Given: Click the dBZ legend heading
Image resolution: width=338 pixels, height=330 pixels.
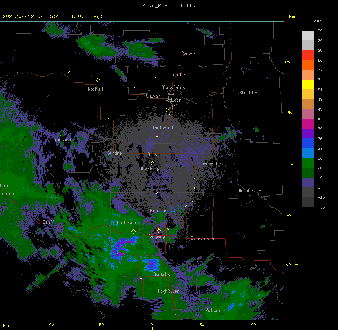Looking at the screenshot, I should [x=318, y=21].
